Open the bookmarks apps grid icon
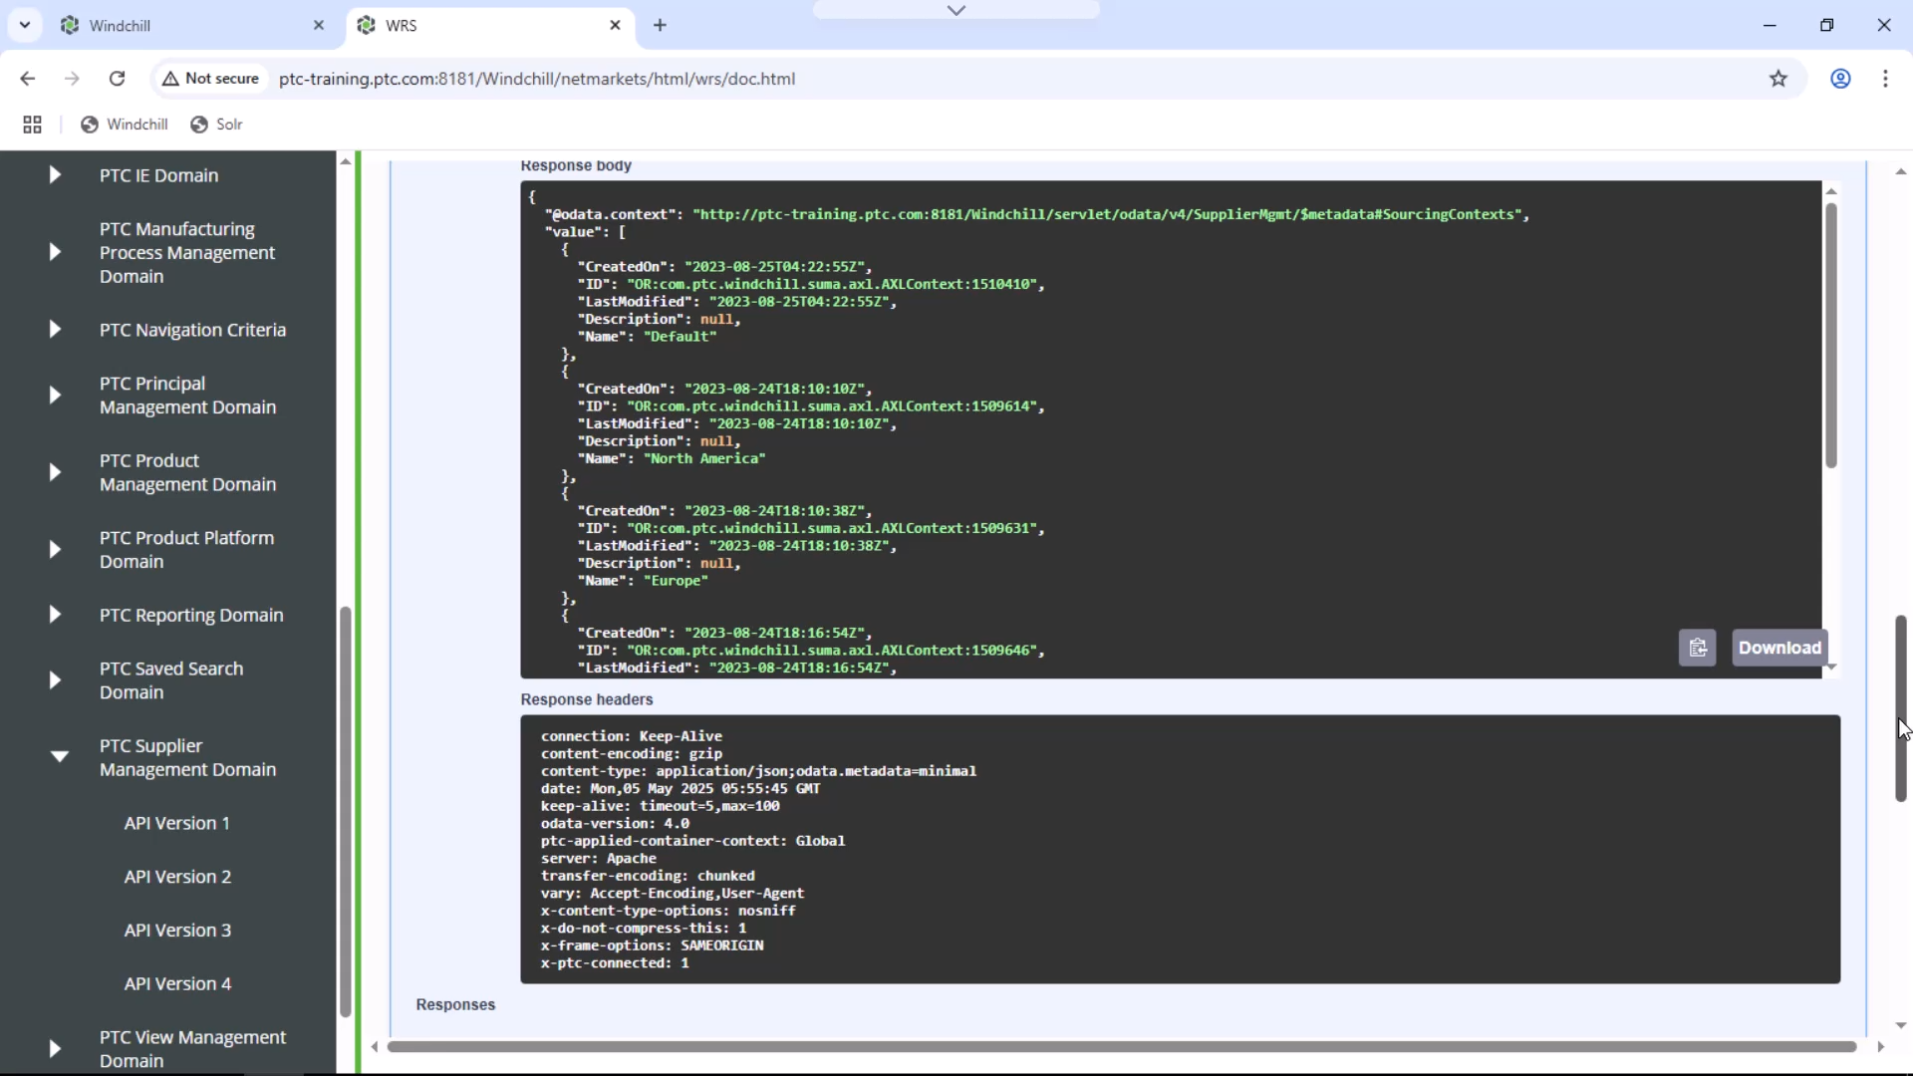The image size is (1913, 1076). [x=32, y=124]
